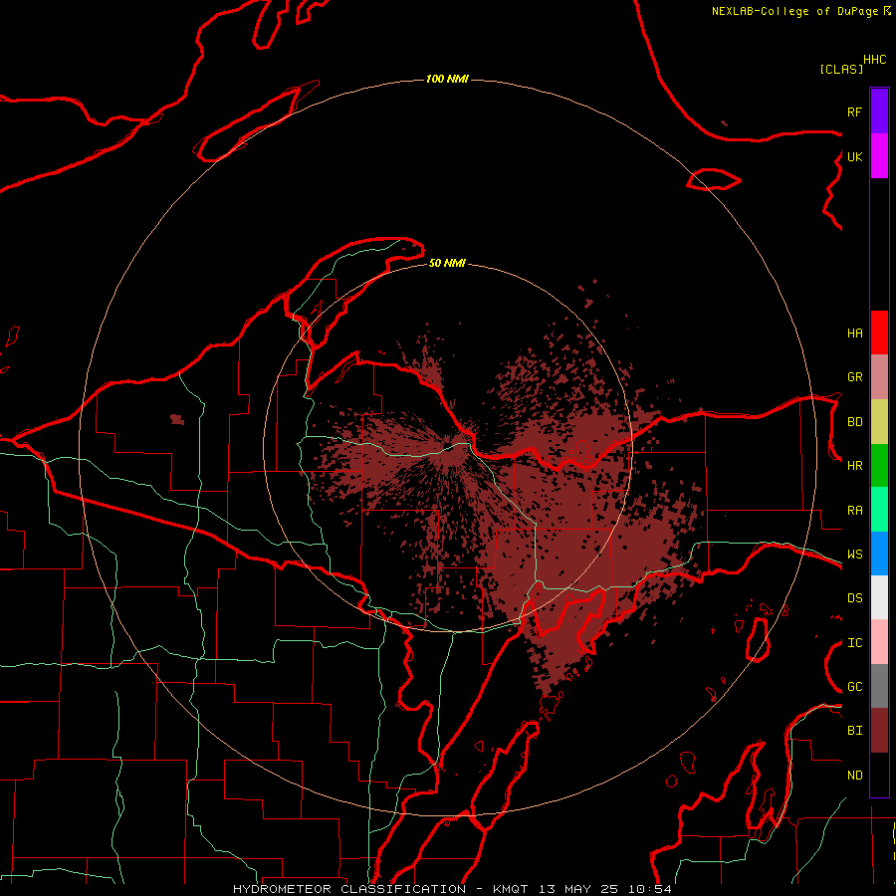Viewport: 896px width, 896px height.
Task: Click the HA red legend swatch
Action: pos(879,333)
